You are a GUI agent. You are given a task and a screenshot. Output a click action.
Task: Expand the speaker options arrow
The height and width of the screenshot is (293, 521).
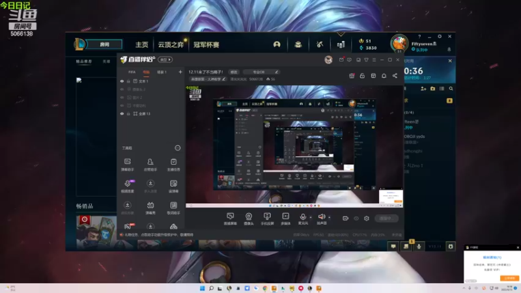click(330, 217)
